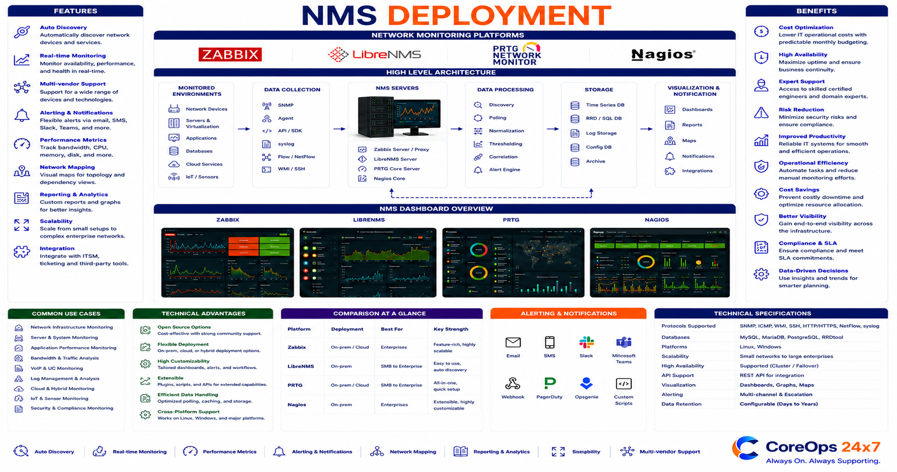The image size is (897, 472).
Task: Click 'Open Source Options' technical advantage
Action: point(184,327)
